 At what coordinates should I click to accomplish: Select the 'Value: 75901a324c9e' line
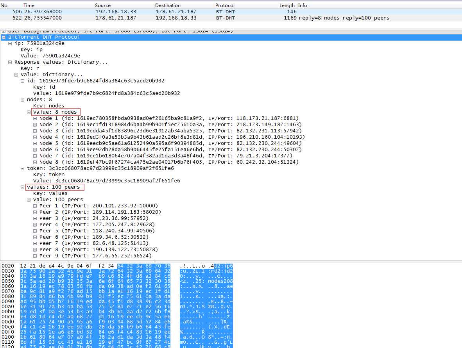tap(50, 55)
